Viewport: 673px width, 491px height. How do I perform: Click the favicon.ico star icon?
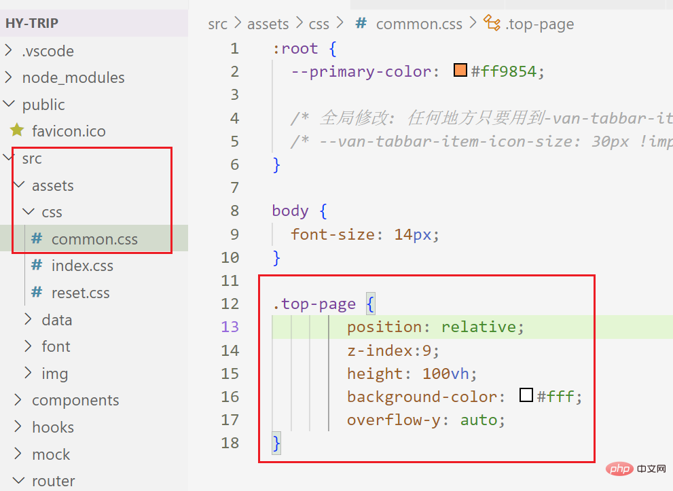click(17, 130)
